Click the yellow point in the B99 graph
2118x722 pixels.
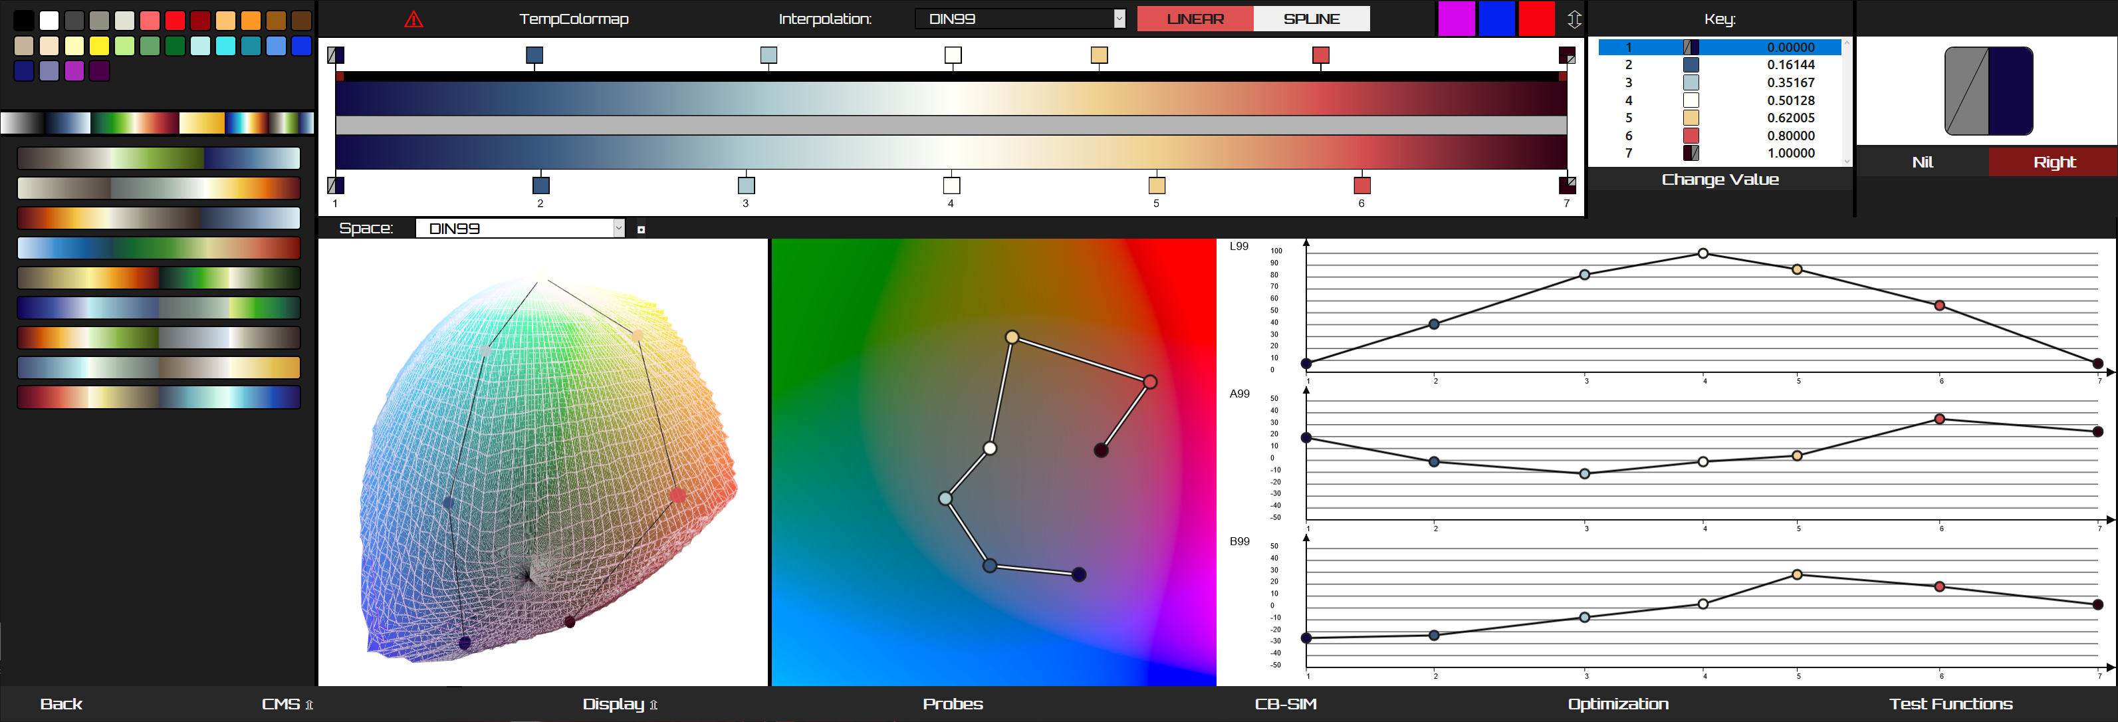[1798, 574]
